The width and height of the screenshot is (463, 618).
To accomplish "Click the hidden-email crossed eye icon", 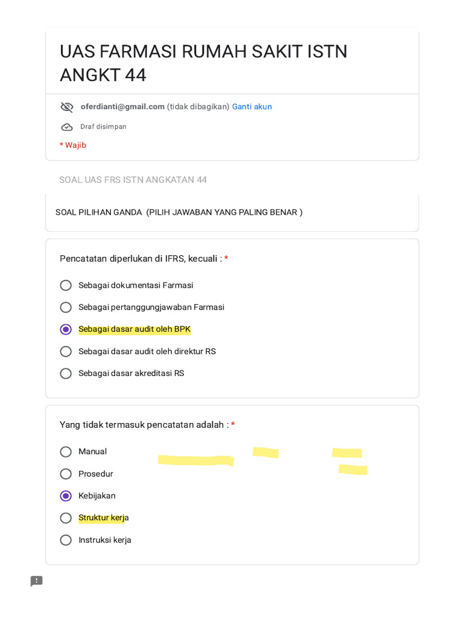I will (67, 107).
